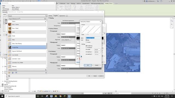
Task: Click the Texture Alignment button
Action: point(66,40)
